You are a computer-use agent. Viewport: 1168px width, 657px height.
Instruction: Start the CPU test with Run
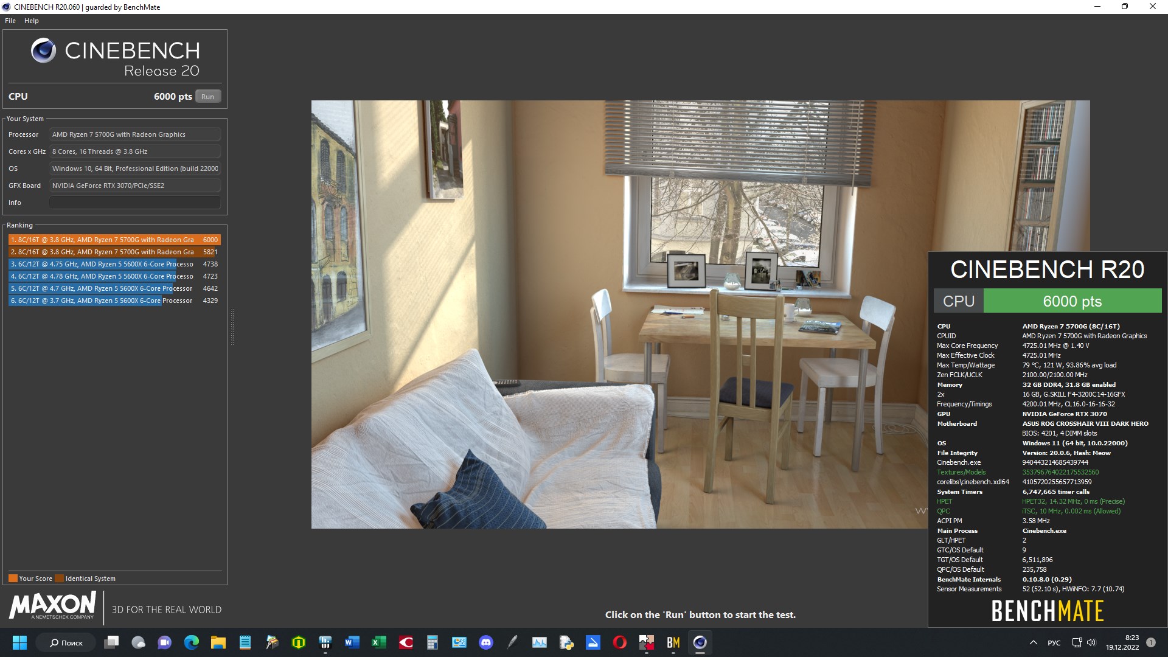208,97
